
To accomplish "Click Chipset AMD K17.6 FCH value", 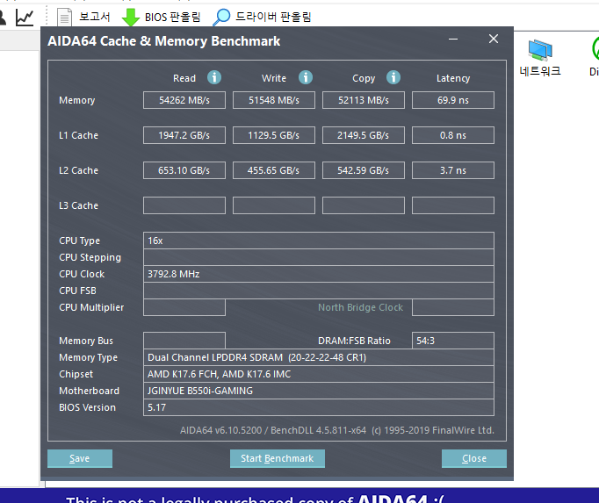I will (319, 374).
